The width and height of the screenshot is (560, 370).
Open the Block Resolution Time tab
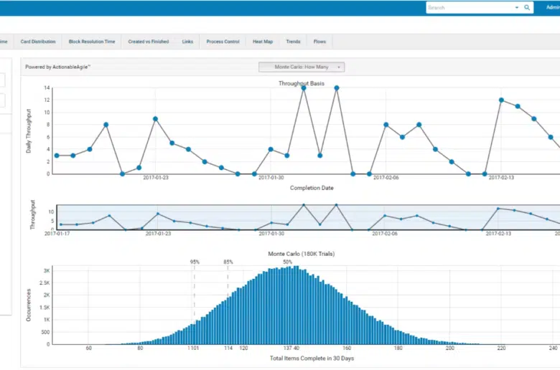91,42
